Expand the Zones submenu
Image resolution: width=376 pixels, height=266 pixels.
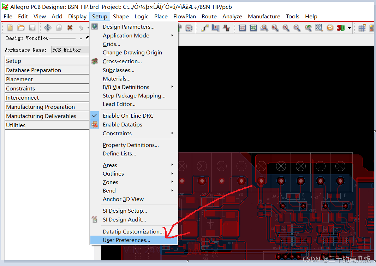click(x=172, y=182)
